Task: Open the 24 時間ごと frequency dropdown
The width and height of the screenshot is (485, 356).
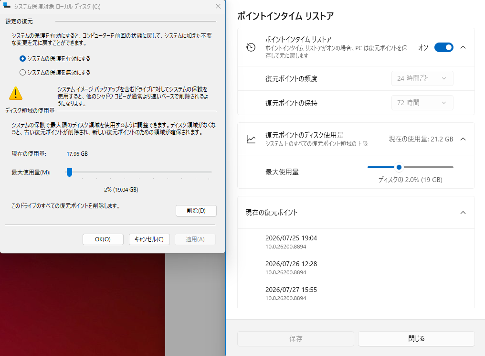Action: pos(422,78)
